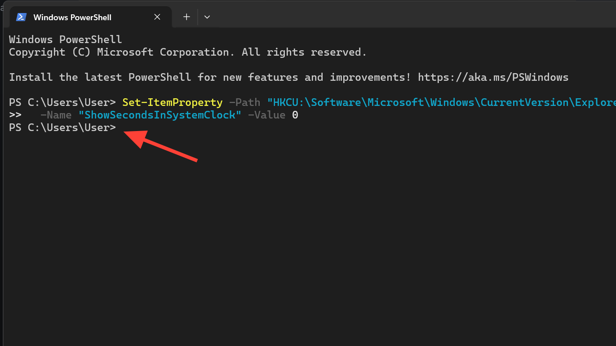The width and height of the screenshot is (616, 346).
Task: Click the value 0 in the command
Action: (x=295, y=115)
